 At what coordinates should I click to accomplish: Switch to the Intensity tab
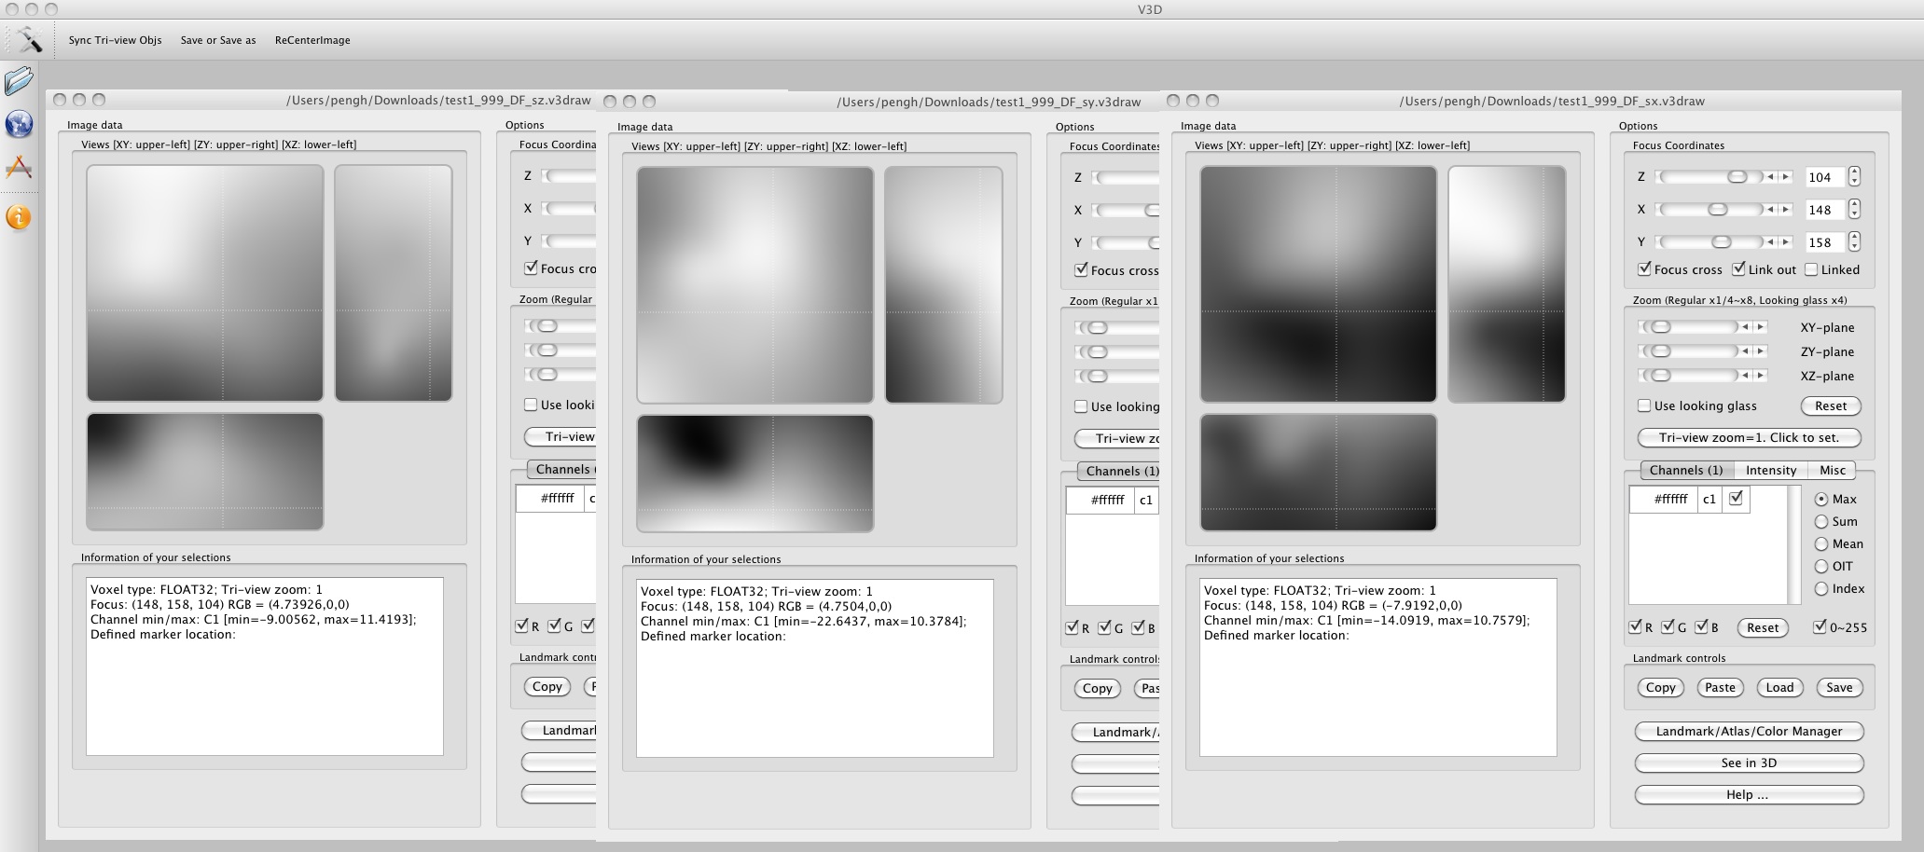[x=1770, y=471]
